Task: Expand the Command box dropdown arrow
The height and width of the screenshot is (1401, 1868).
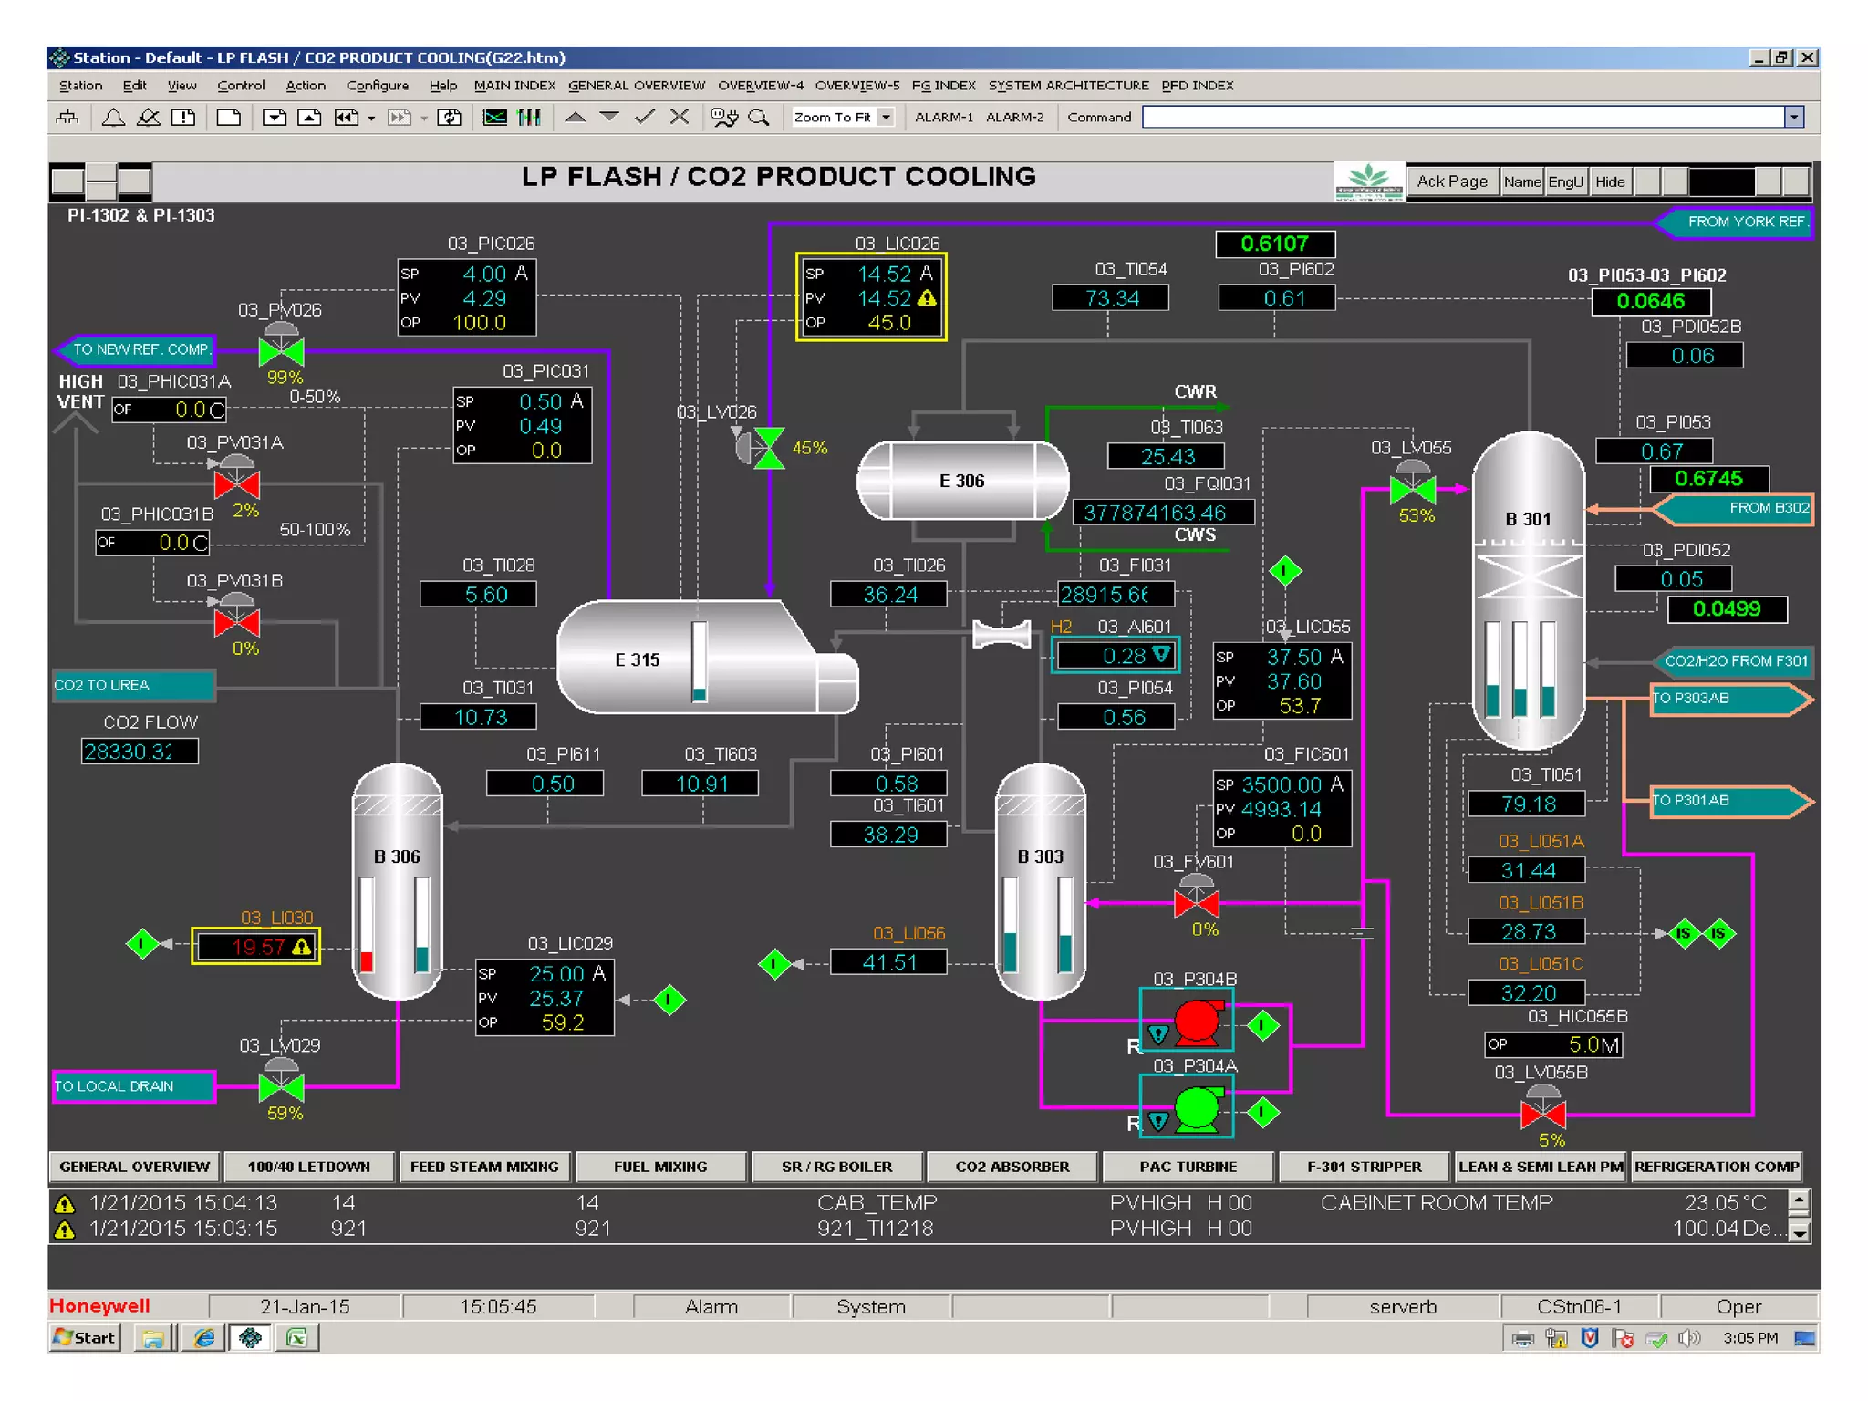Action: pos(1794,118)
